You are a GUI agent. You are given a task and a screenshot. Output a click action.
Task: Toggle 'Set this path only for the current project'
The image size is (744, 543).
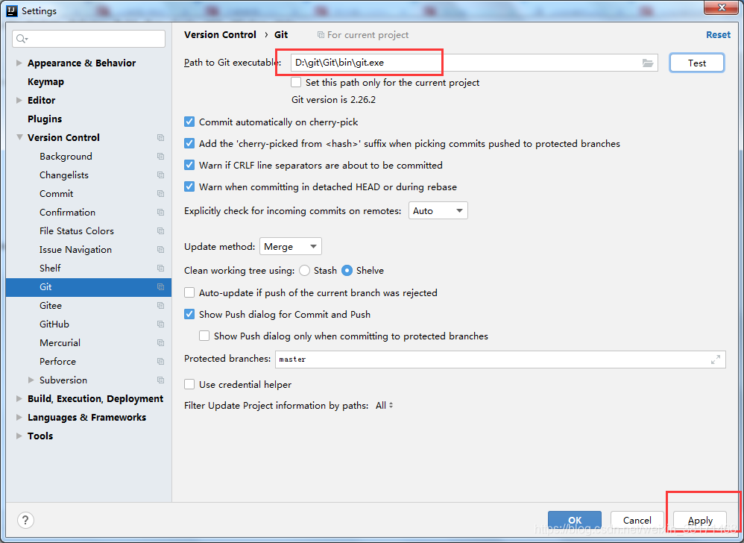tap(296, 82)
